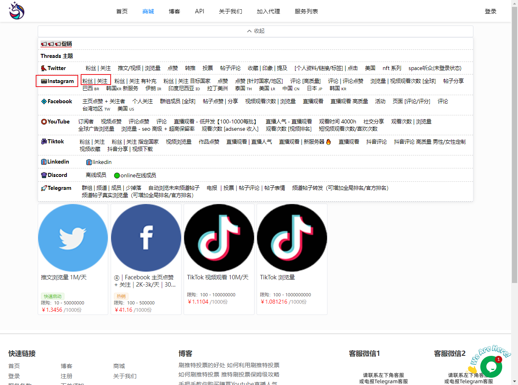Select Instagram 帖子分享 service

coord(454,81)
